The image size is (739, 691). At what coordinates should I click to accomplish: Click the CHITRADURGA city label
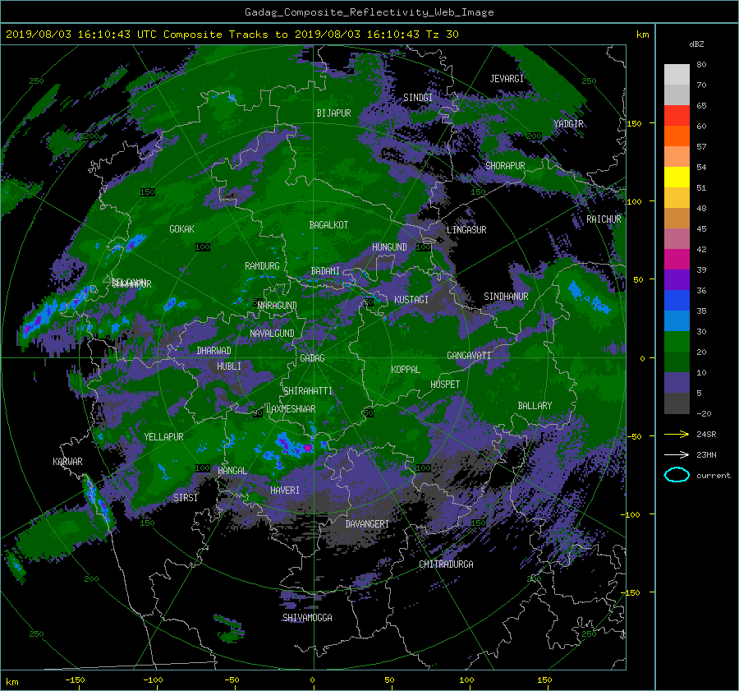(x=446, y=564)
